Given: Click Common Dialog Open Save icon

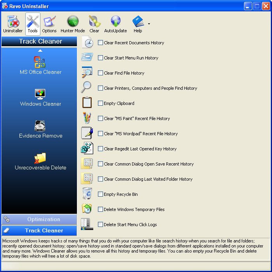Looking at the screenshot, I should click(x=87, y=163).
